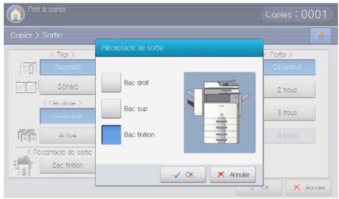The width and height of the screenshot is (339, 199).
Task: Click the background Sortie screen Annuler button
Action: point(309,188)
